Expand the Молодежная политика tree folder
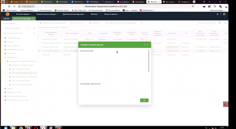 click(x=3, y=49)
